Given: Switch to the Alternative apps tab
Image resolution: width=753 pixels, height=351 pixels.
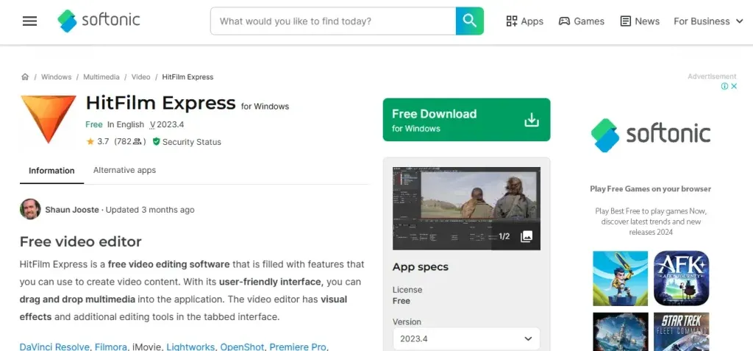Looking at the screenshot, I should [124, 170].
